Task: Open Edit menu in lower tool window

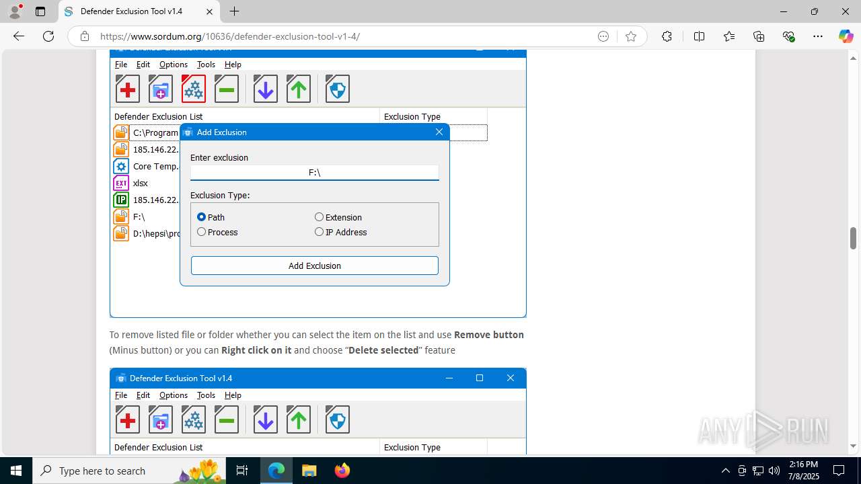Action: click(x=143, y=395)
